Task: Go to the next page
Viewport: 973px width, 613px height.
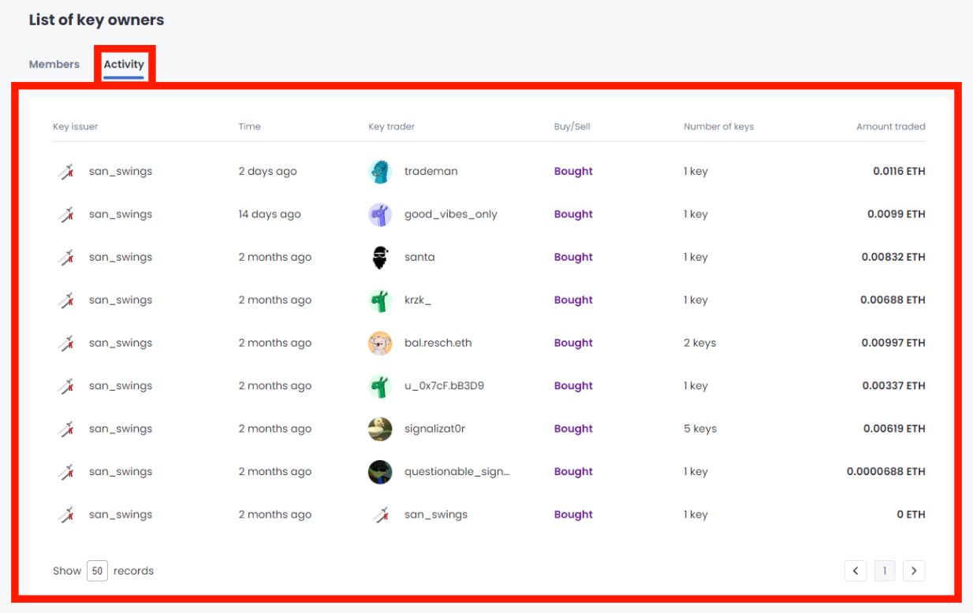Action: point(914,570)
